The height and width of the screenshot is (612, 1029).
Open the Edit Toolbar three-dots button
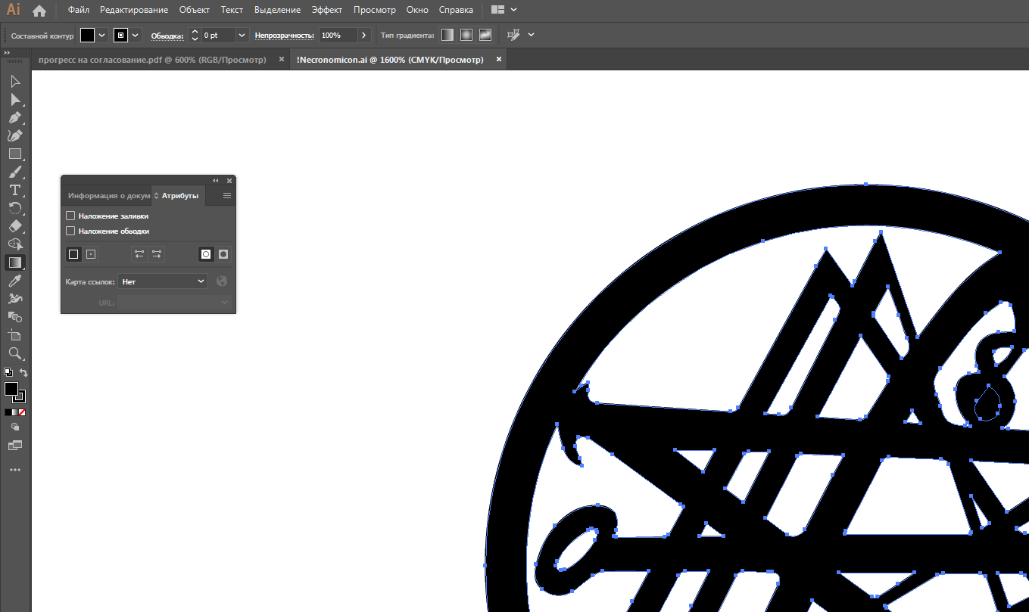point(15,470)
